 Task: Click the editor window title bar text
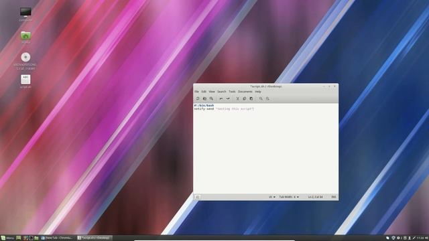click(265, 86)
